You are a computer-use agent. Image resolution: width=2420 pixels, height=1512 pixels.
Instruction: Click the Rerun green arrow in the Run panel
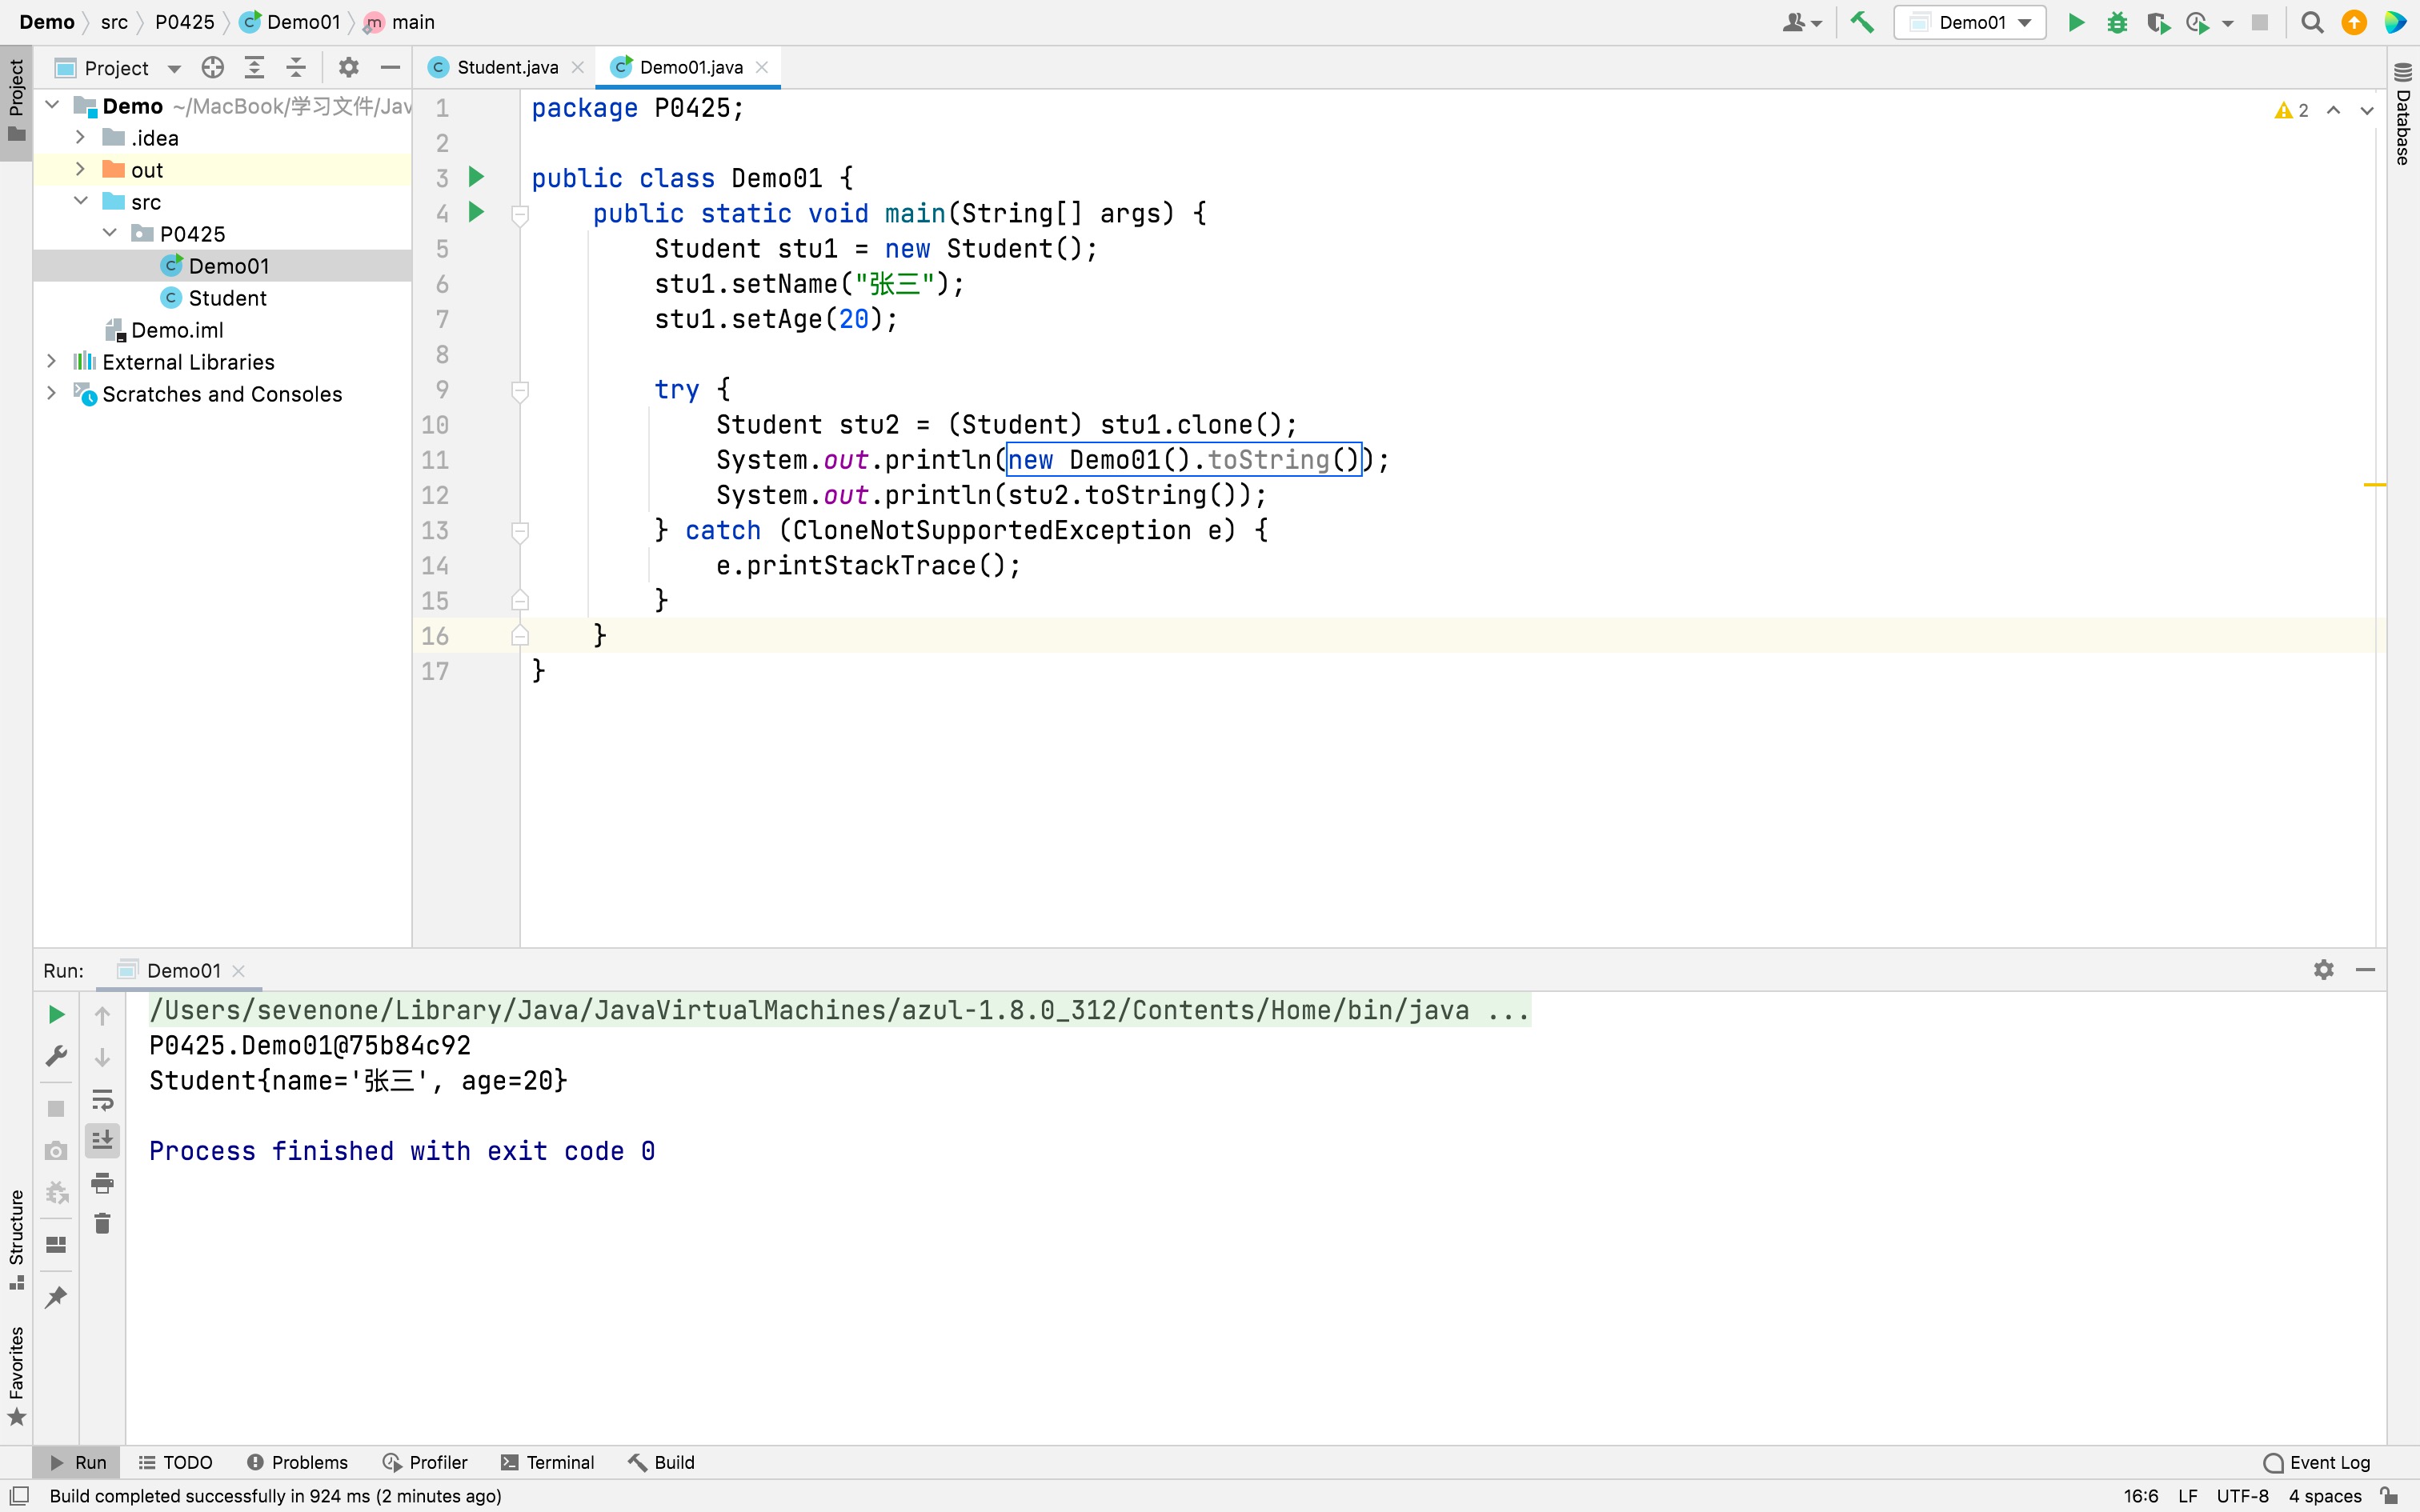pos(56,1015)
